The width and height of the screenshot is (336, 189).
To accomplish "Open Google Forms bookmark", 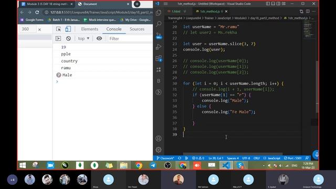I will [x=31, y=20].
